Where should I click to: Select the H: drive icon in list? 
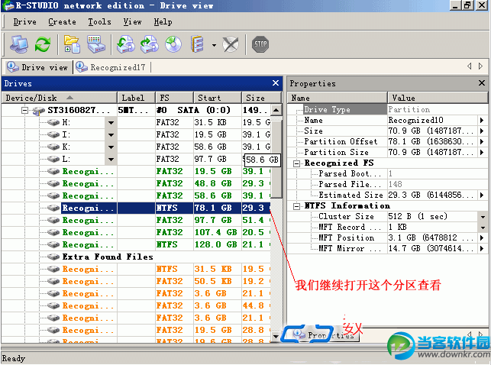[53, 123]
